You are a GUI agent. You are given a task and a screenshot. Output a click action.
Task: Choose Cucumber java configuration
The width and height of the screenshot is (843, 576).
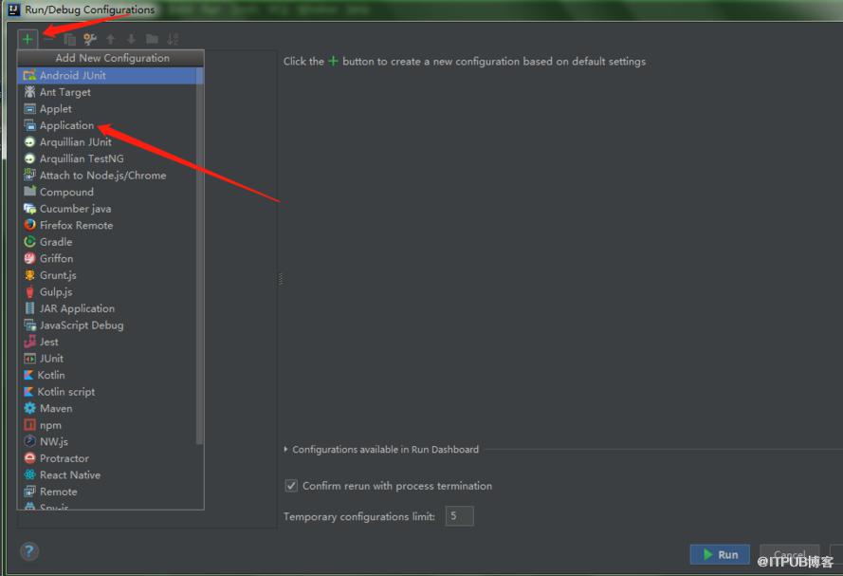coord(110,209)
